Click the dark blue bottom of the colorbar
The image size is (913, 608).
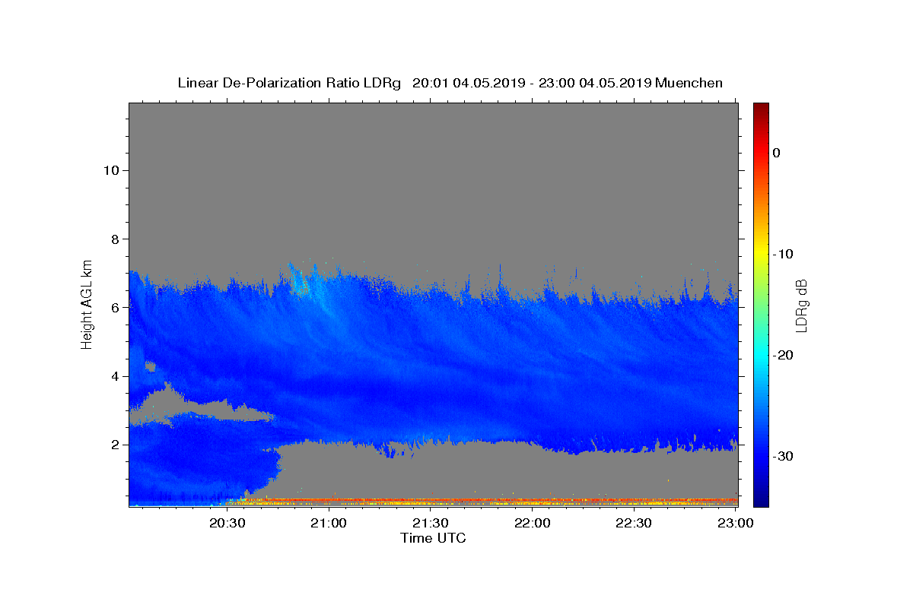(761, 498)
